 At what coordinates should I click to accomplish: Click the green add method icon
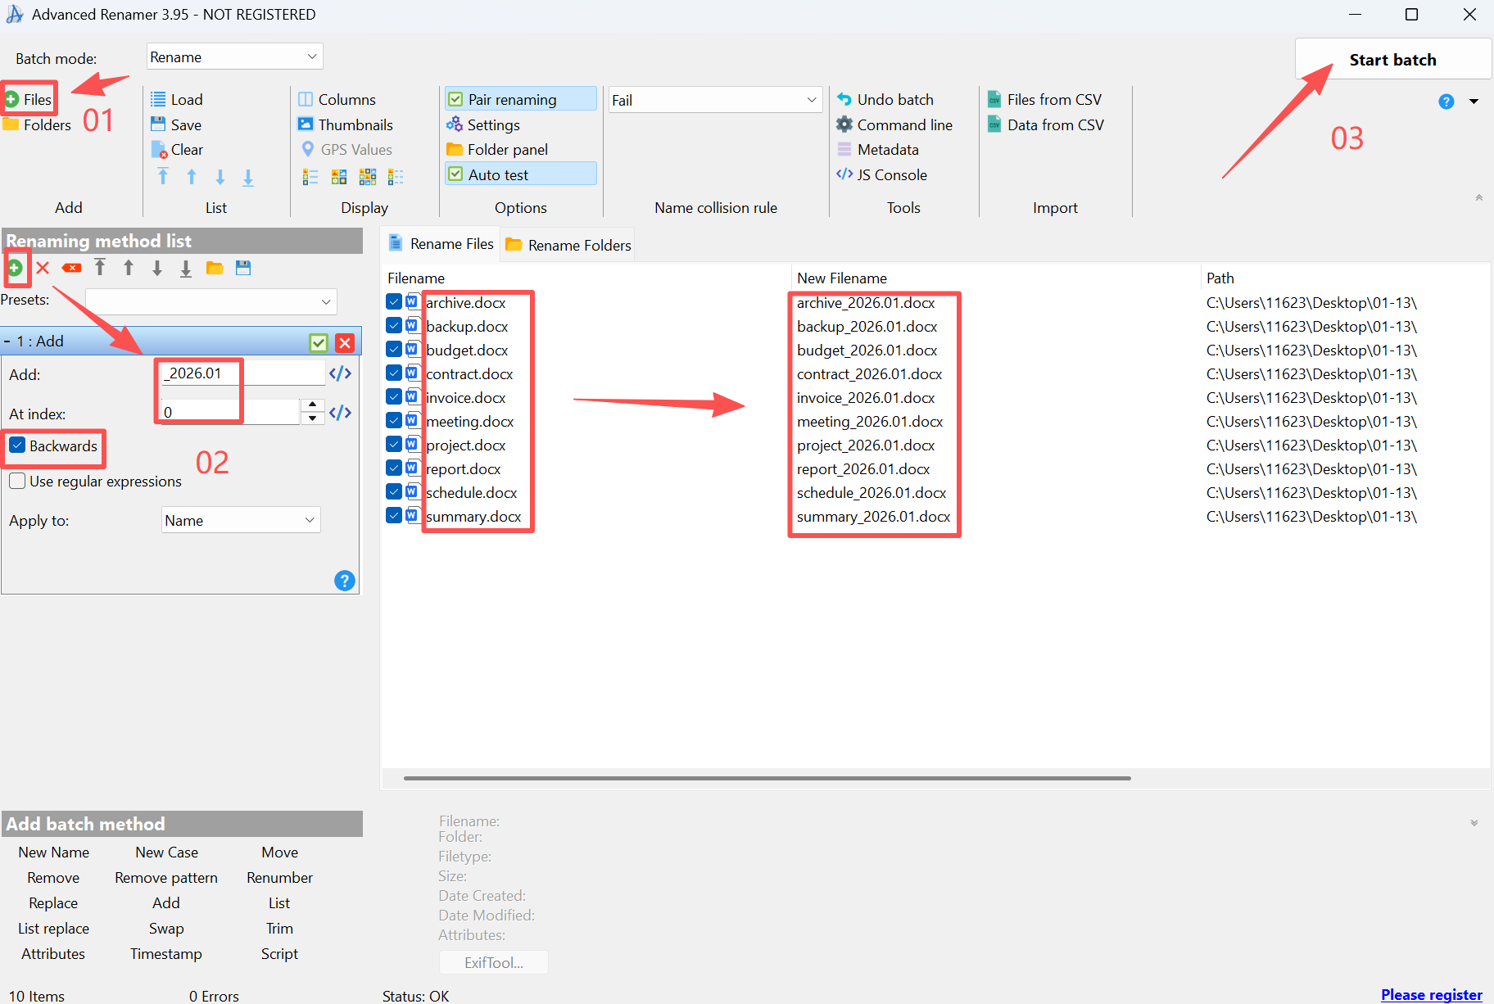[x=15, y=268]
